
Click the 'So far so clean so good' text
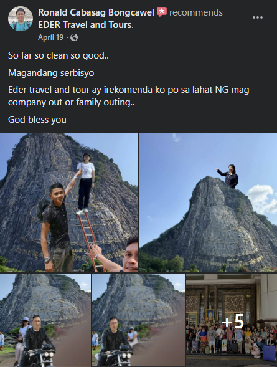[59, 55]
